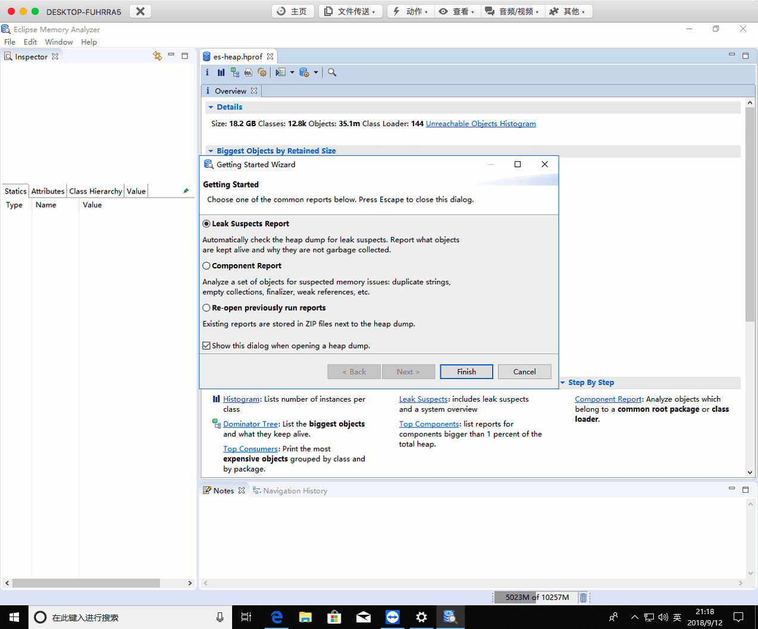This screenshot has height=629, width=758.
Task: Open Unreachable Objects Histogram link
Action: click(481, 124)
